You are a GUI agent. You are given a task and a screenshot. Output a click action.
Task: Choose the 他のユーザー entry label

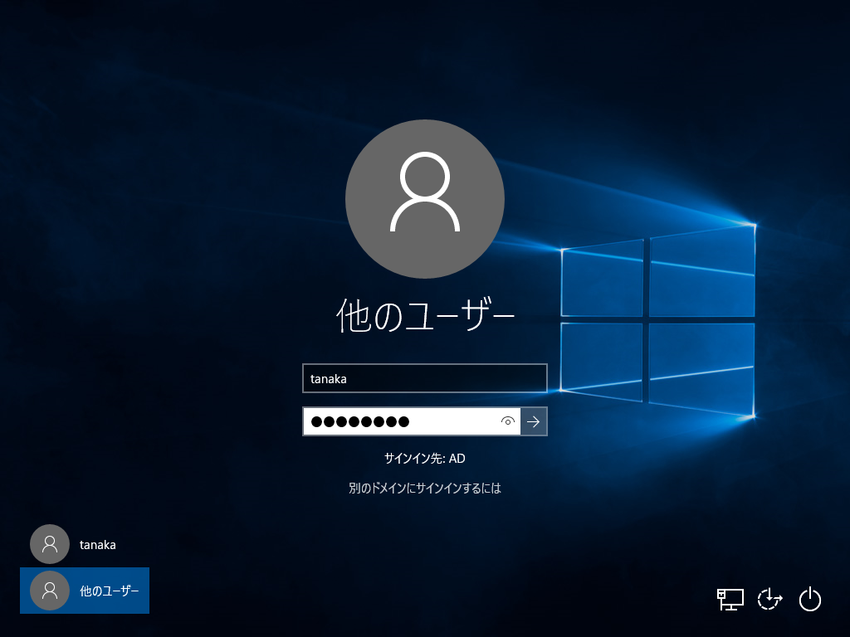tap(110, 591)
